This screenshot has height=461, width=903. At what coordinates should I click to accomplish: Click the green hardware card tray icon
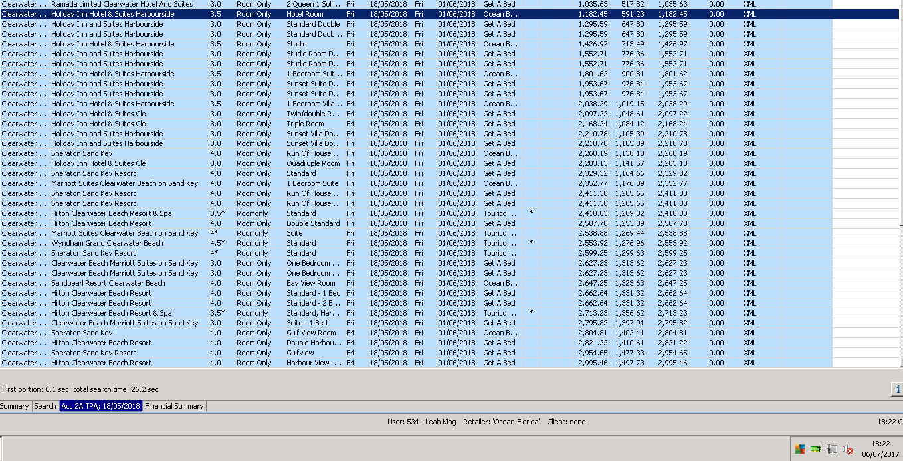point(816,450)
